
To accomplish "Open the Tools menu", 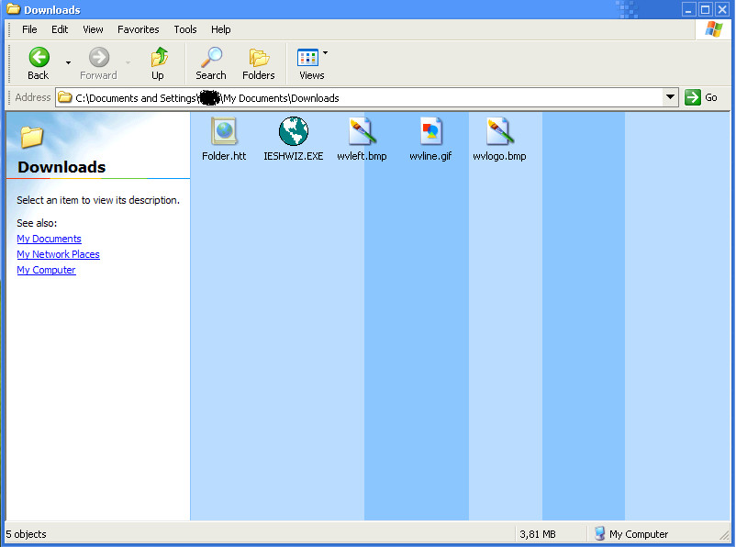I will click(x=185, y=29).
